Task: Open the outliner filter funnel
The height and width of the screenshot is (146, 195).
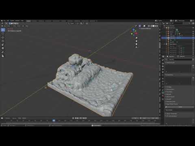Action: [x=190, y=24]
